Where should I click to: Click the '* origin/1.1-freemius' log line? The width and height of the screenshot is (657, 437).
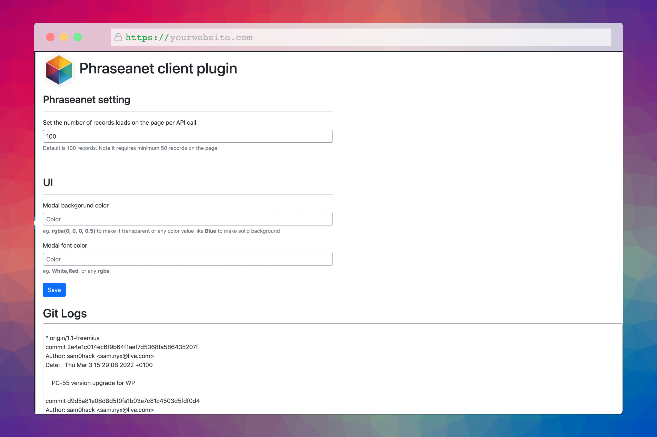point(73,338)
